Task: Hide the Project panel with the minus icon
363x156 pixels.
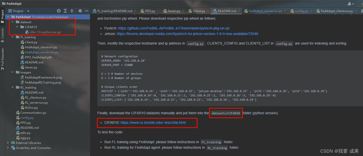Action: point(86,11)
